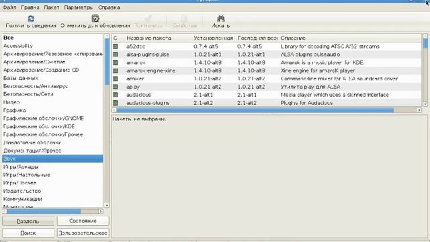Click the Пользовательское filter button
This screenshot has height=242, width=430.
click(x=83, y=233)
